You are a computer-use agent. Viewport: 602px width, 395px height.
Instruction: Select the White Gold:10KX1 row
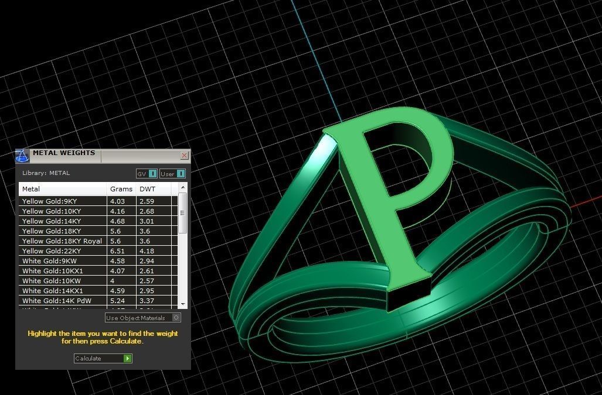pyautogui.click(x=98, y=271)
